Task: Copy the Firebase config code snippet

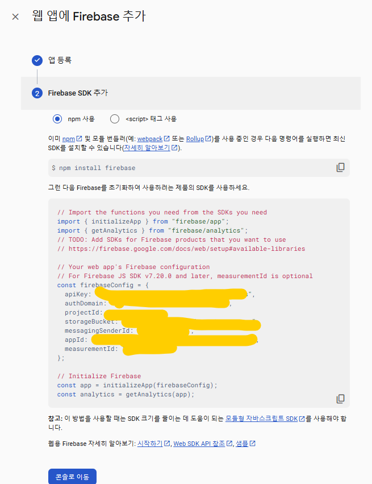Action: coord(340,399)
